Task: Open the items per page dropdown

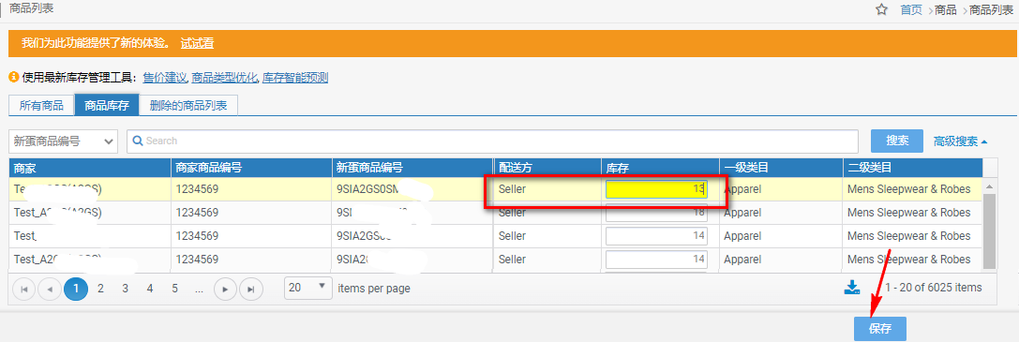Action: point(308,288)
